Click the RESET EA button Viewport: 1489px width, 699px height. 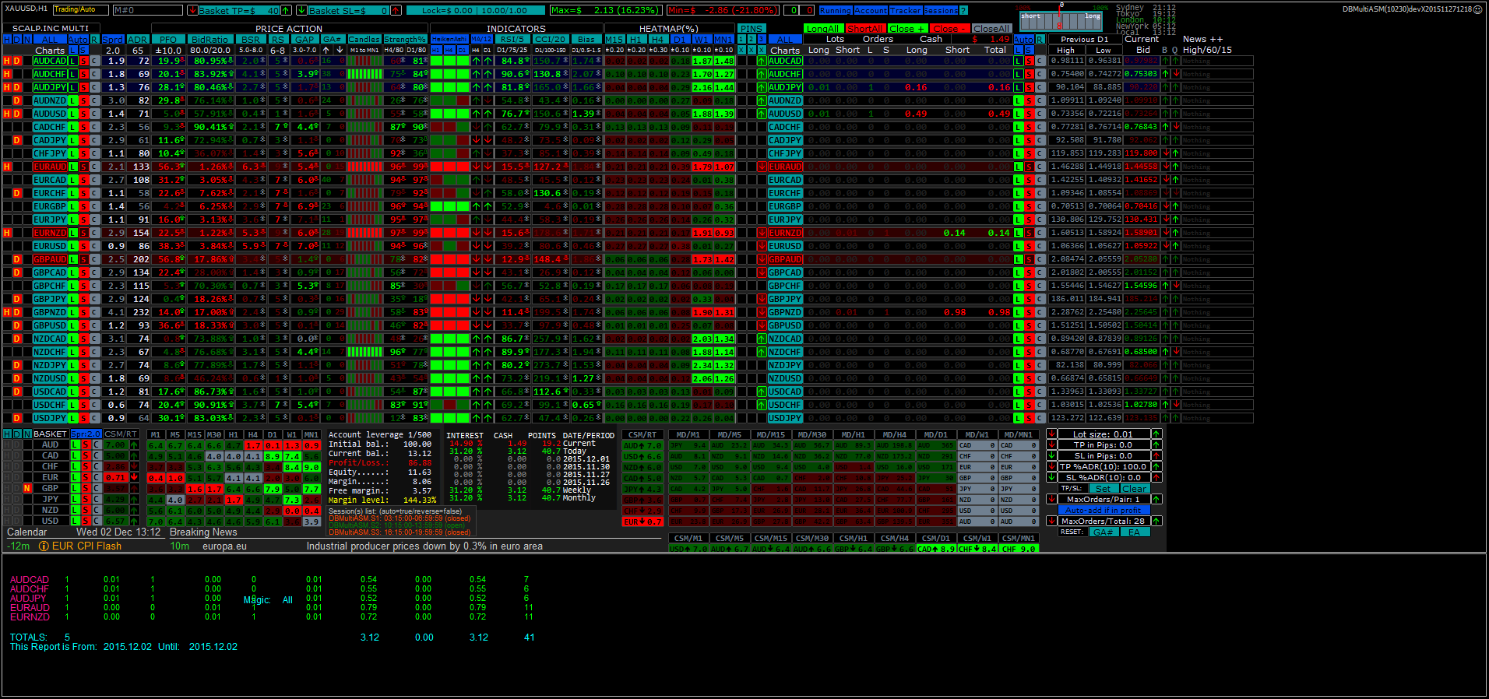[1135, 532]
